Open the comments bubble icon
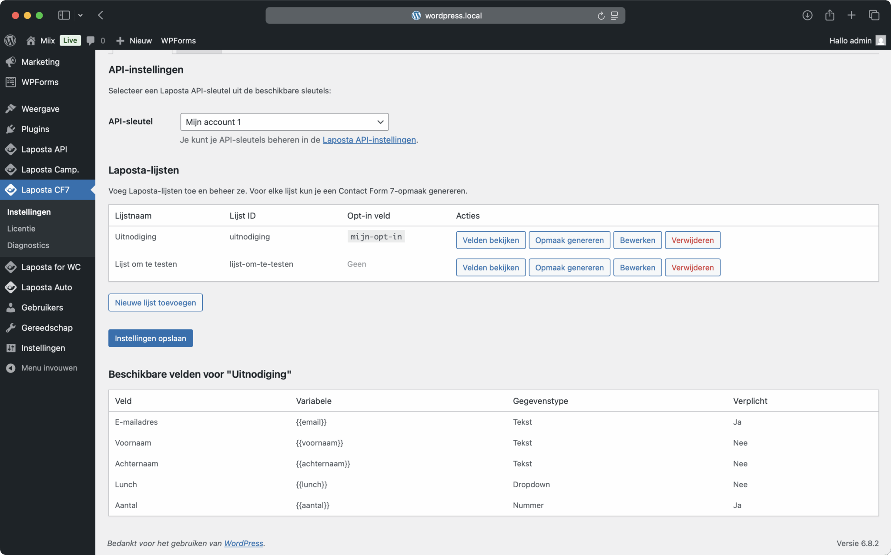This screenshot has height=555, width=891. pyautogui.click(x=90, y=40)
